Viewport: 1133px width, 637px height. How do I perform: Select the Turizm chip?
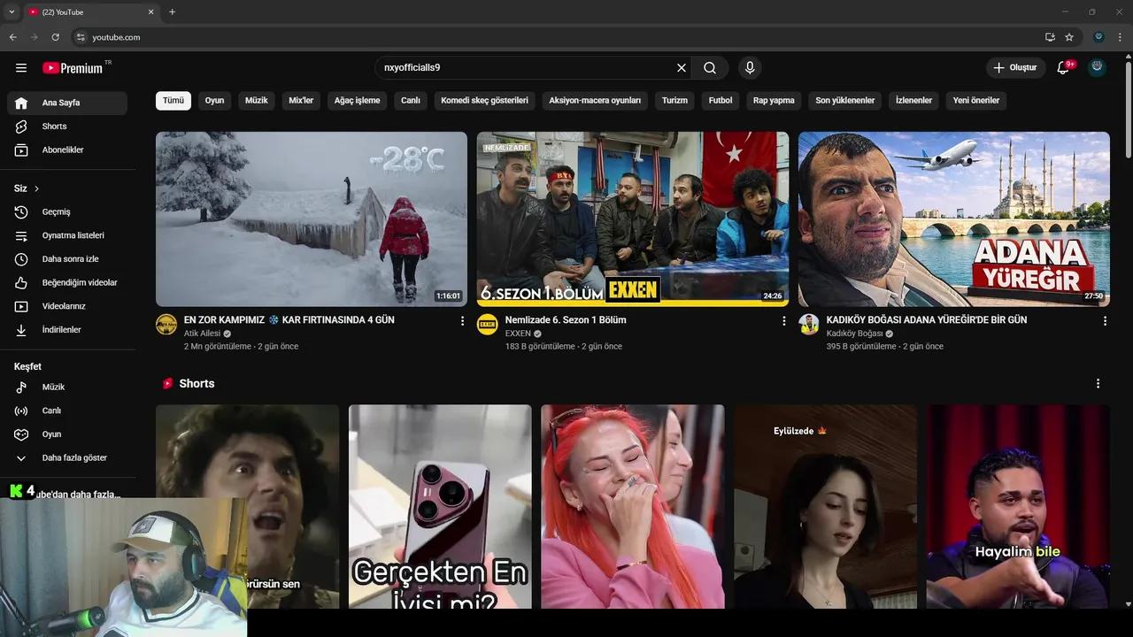(x=674, y=101)
